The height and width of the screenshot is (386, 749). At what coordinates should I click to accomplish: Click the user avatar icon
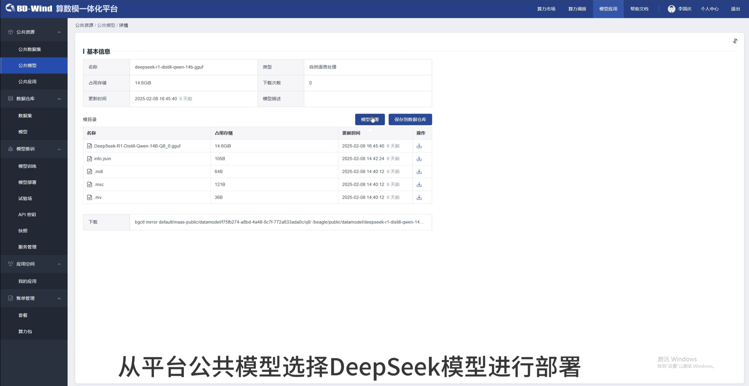point(671,9)
